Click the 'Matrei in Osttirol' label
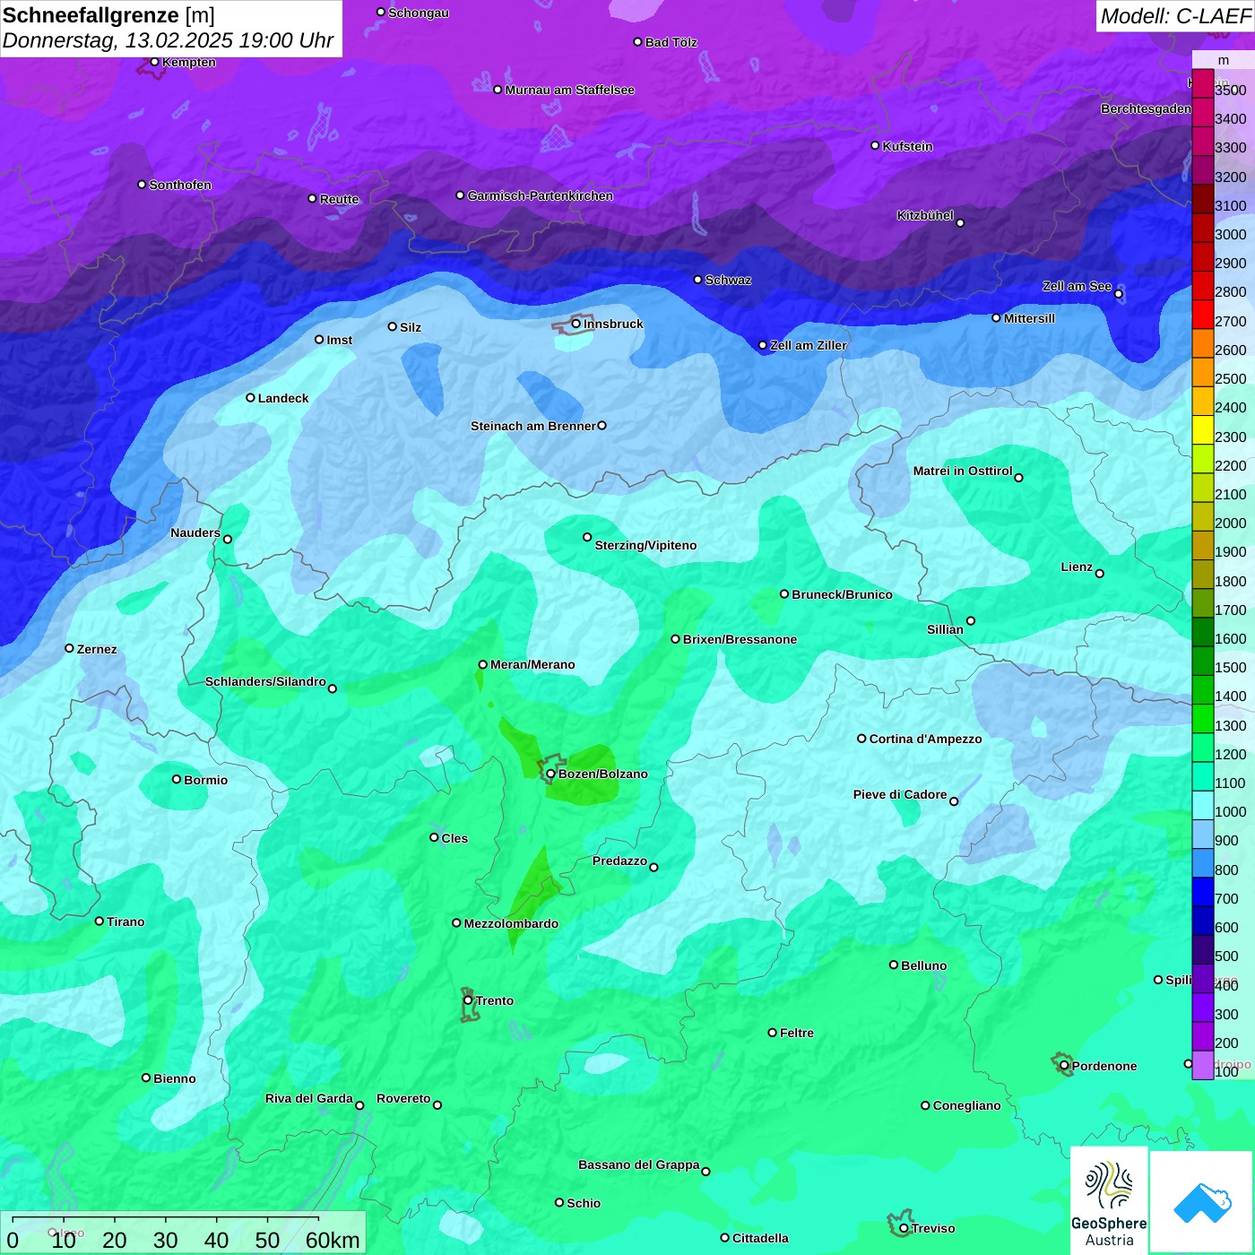The height and width of the screenshot is (1255, 1255). pyautogui.click(x=963, y=471)
